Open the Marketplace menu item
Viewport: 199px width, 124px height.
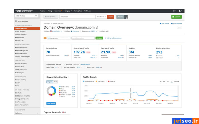(78, 11)
